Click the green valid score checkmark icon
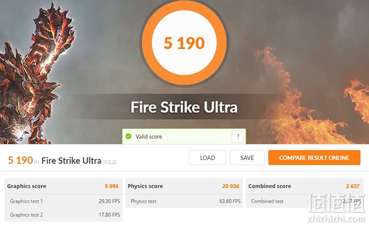Image resolution: width=369 pixels, height=226 pixels. 128,136
